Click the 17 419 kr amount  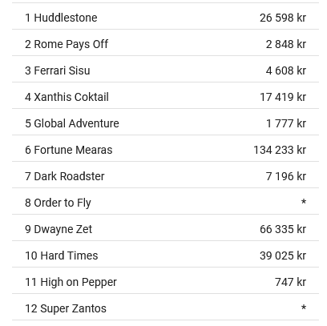283,97
